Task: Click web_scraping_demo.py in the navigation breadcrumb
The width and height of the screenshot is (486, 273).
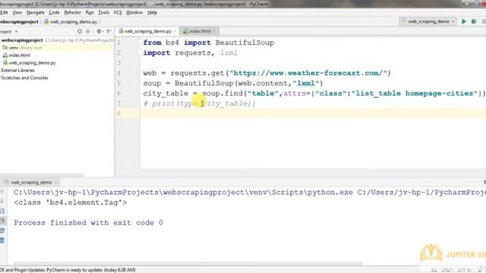Action: pyautogui.click(x=71, y=22)
